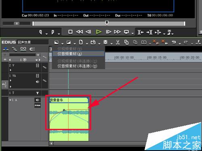Click the shuttle slider in player
The image size is (202, 151).
coord(17,23)
